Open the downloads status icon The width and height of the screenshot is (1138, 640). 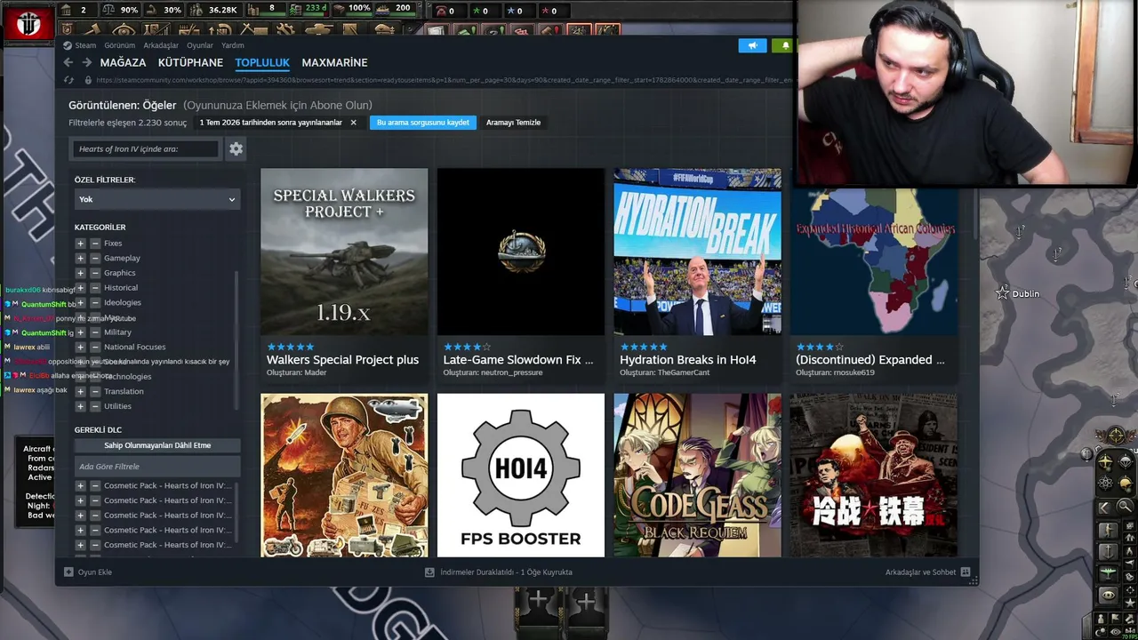point(430,572)
